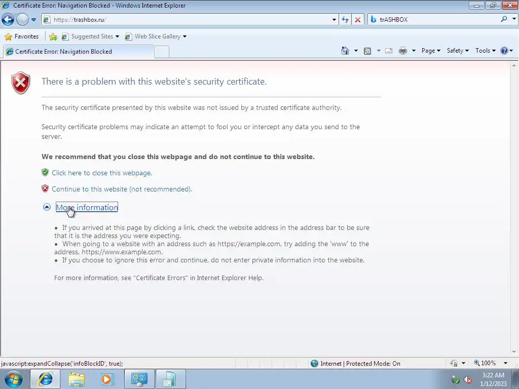Click Internet Explorer taskbar icon
The image size is (519, 389).
(45, 379)
